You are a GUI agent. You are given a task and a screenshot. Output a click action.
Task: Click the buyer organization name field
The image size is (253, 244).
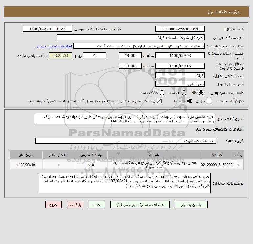(x=131, y=37)
